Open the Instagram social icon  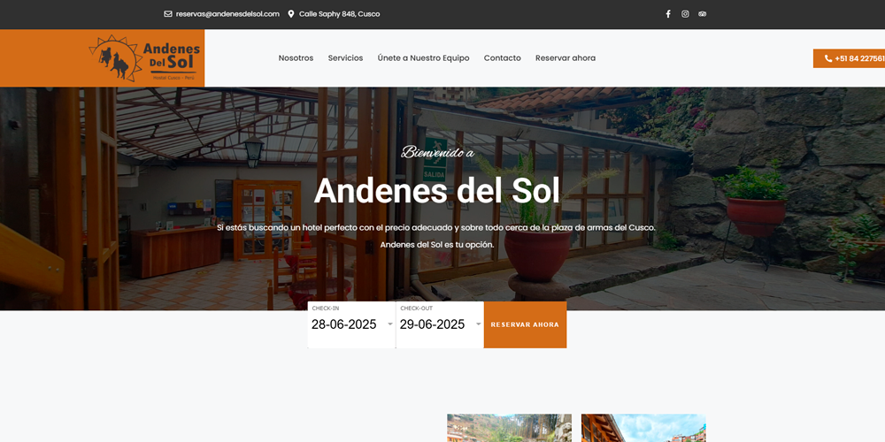pyautogui.click(x=685, y=14)
